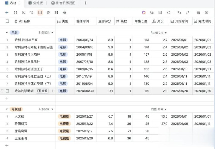Click the highlighted group-by icon
The image size is (215, 149).
tap(40, 13)
